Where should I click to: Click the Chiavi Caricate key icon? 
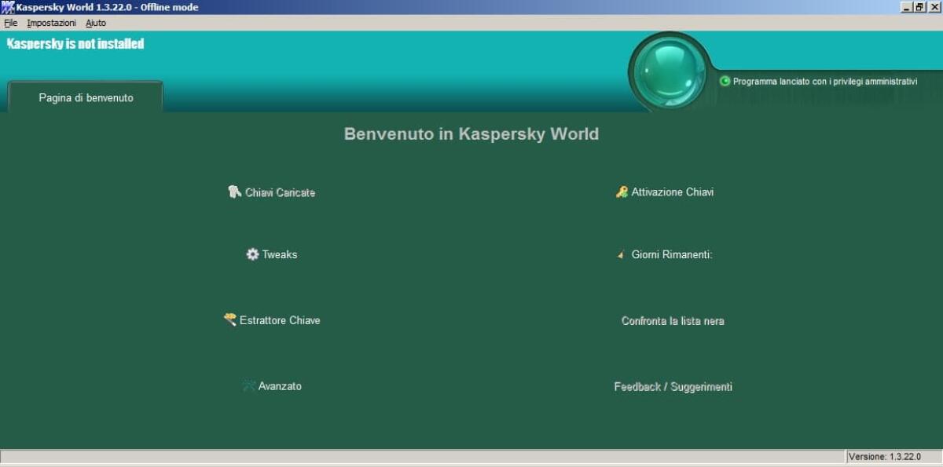click(x=233, y=191)
